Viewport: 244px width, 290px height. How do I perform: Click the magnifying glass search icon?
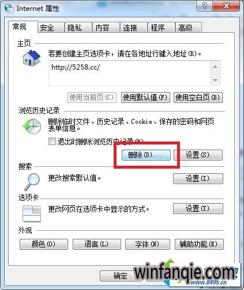click(x=32, y=182)
